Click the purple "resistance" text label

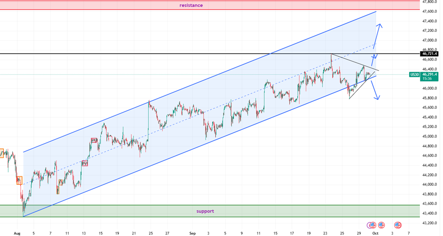coord(191,5)
